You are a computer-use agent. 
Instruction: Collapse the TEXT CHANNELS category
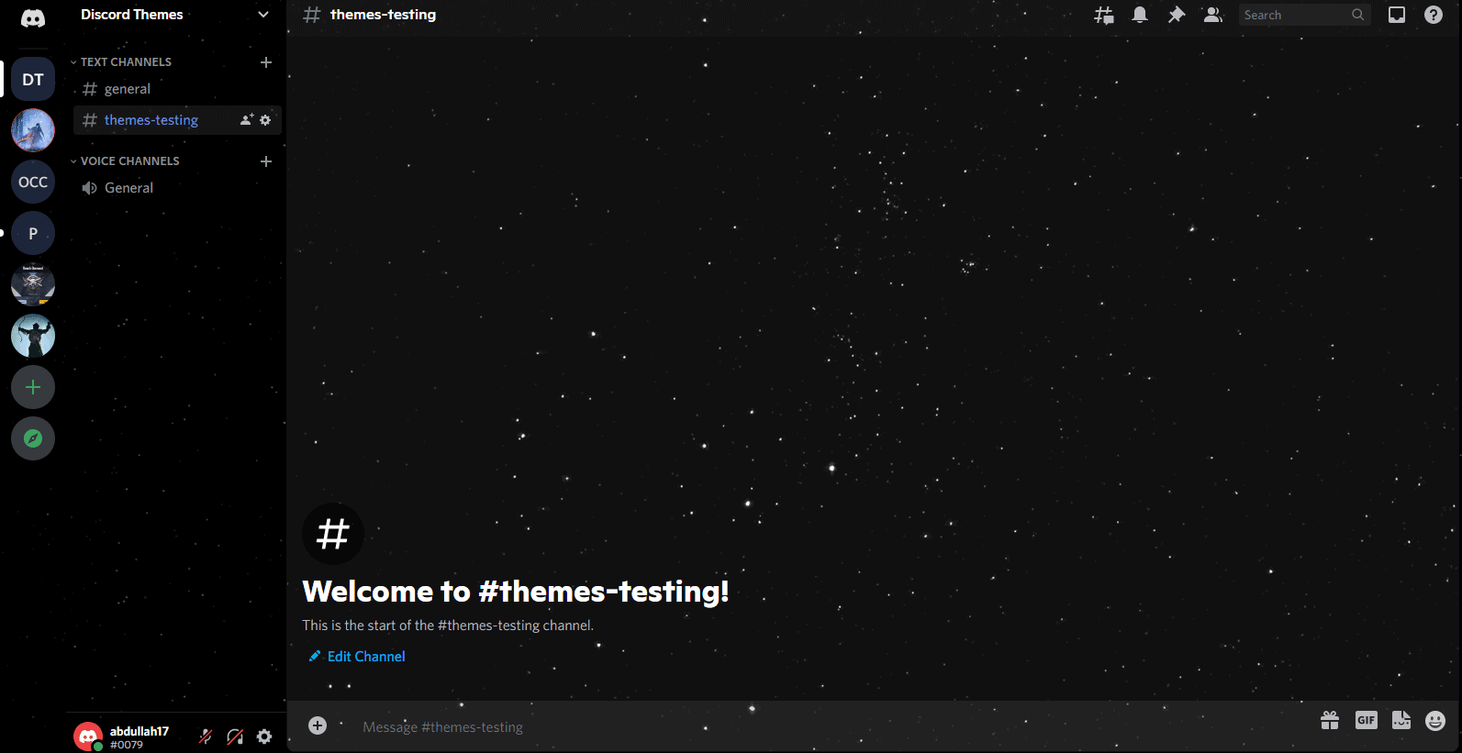121,62
